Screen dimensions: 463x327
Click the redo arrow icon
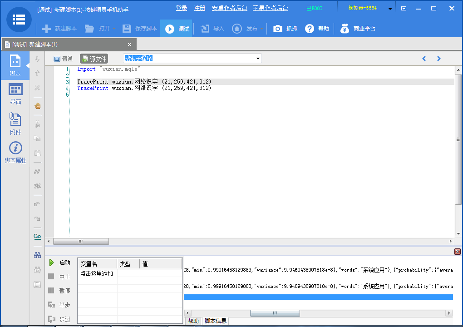37,218
